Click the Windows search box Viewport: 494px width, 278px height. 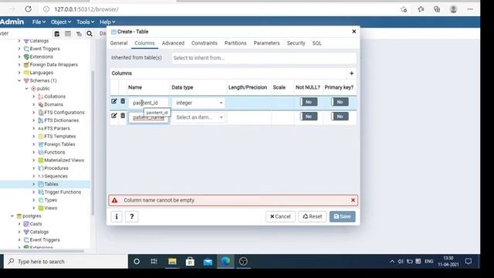pyautogui.click(x=66, y=261)
